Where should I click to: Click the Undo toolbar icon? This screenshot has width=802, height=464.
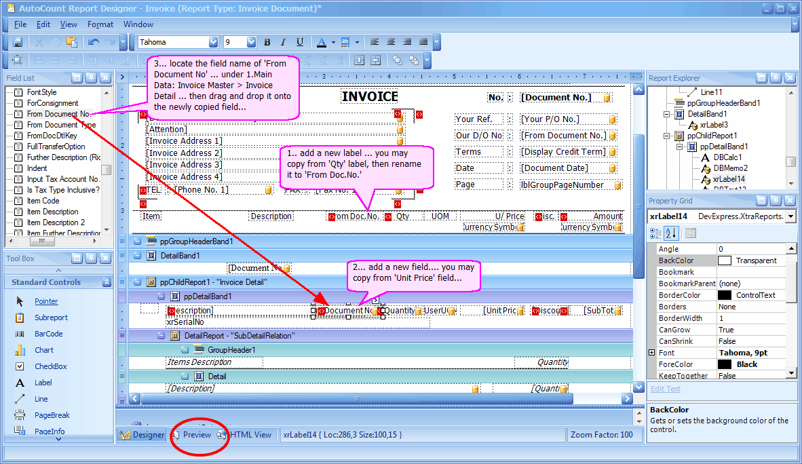[93, 42]
